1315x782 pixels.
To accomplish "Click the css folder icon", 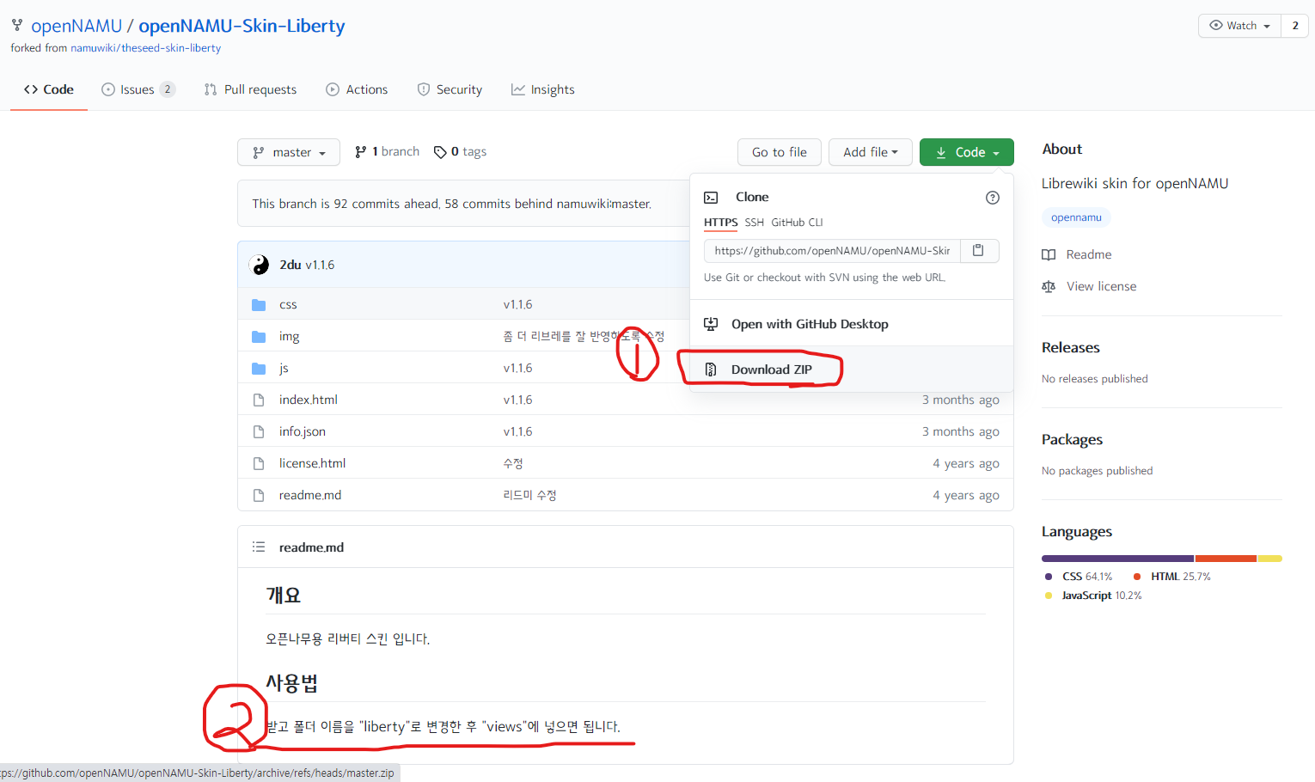I will click(x=259, y=304).
